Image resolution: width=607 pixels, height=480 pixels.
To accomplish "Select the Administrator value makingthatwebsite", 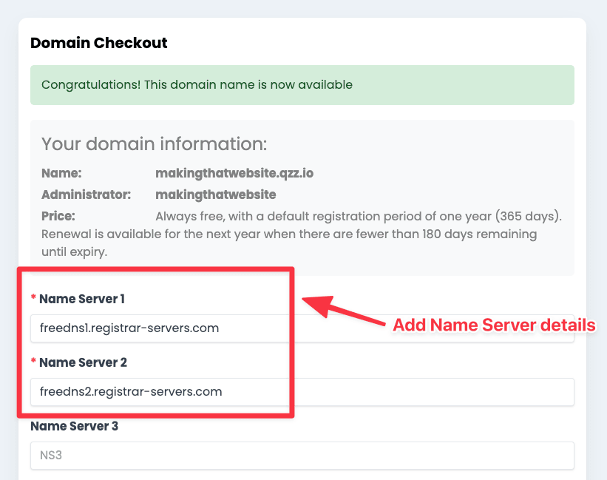I will pos(215,194).
